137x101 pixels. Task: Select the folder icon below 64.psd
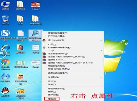[x=36, y=20]
